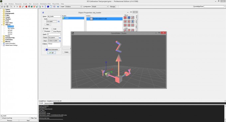Image resolution: width=226 pixels, height=122 pixels.
Task: Select obj_camera in the Objects tree
Action: (11, 29)
